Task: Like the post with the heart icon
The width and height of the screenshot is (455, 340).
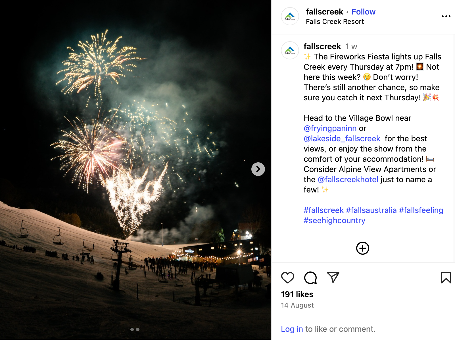Action: pos(287,278)
